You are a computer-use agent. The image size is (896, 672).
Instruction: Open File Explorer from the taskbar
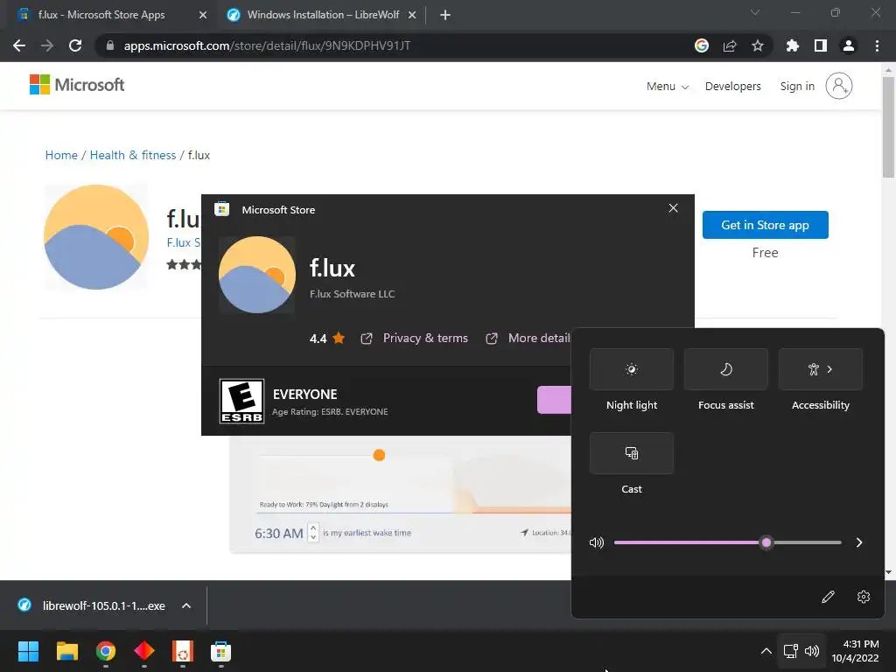pyautogui.click(x=66, y=651)
